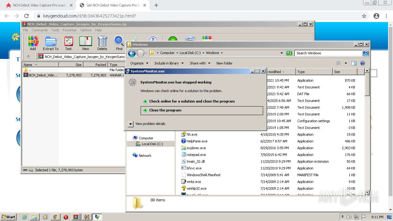Click the Start button
Viewport: 393px width, 221px height.
pyautogui.click(x=9, y=217)
